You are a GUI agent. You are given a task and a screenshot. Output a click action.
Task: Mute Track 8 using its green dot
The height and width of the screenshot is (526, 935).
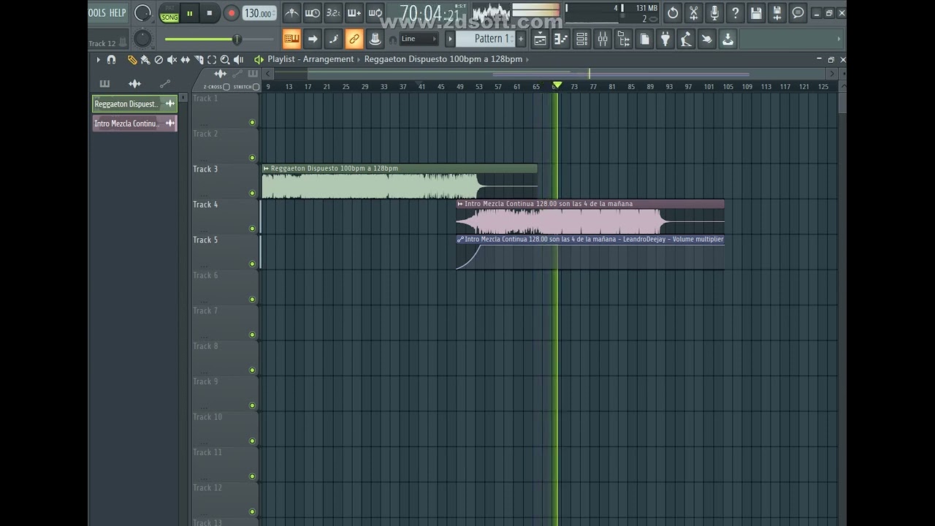(x=252, y=370)
